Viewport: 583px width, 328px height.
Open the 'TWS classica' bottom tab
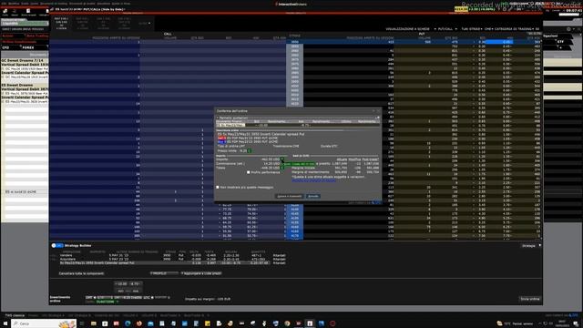(x=15, y=315)
